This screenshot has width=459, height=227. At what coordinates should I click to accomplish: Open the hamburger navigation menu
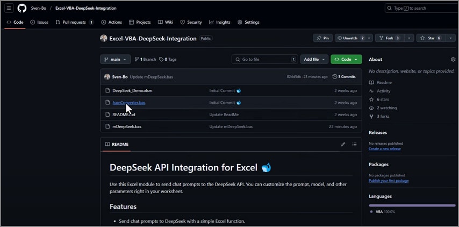point(9,8)
